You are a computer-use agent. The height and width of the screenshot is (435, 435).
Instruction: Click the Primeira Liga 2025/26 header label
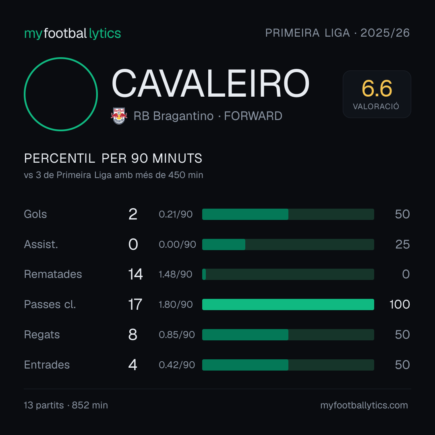click(x=338, y=33)
